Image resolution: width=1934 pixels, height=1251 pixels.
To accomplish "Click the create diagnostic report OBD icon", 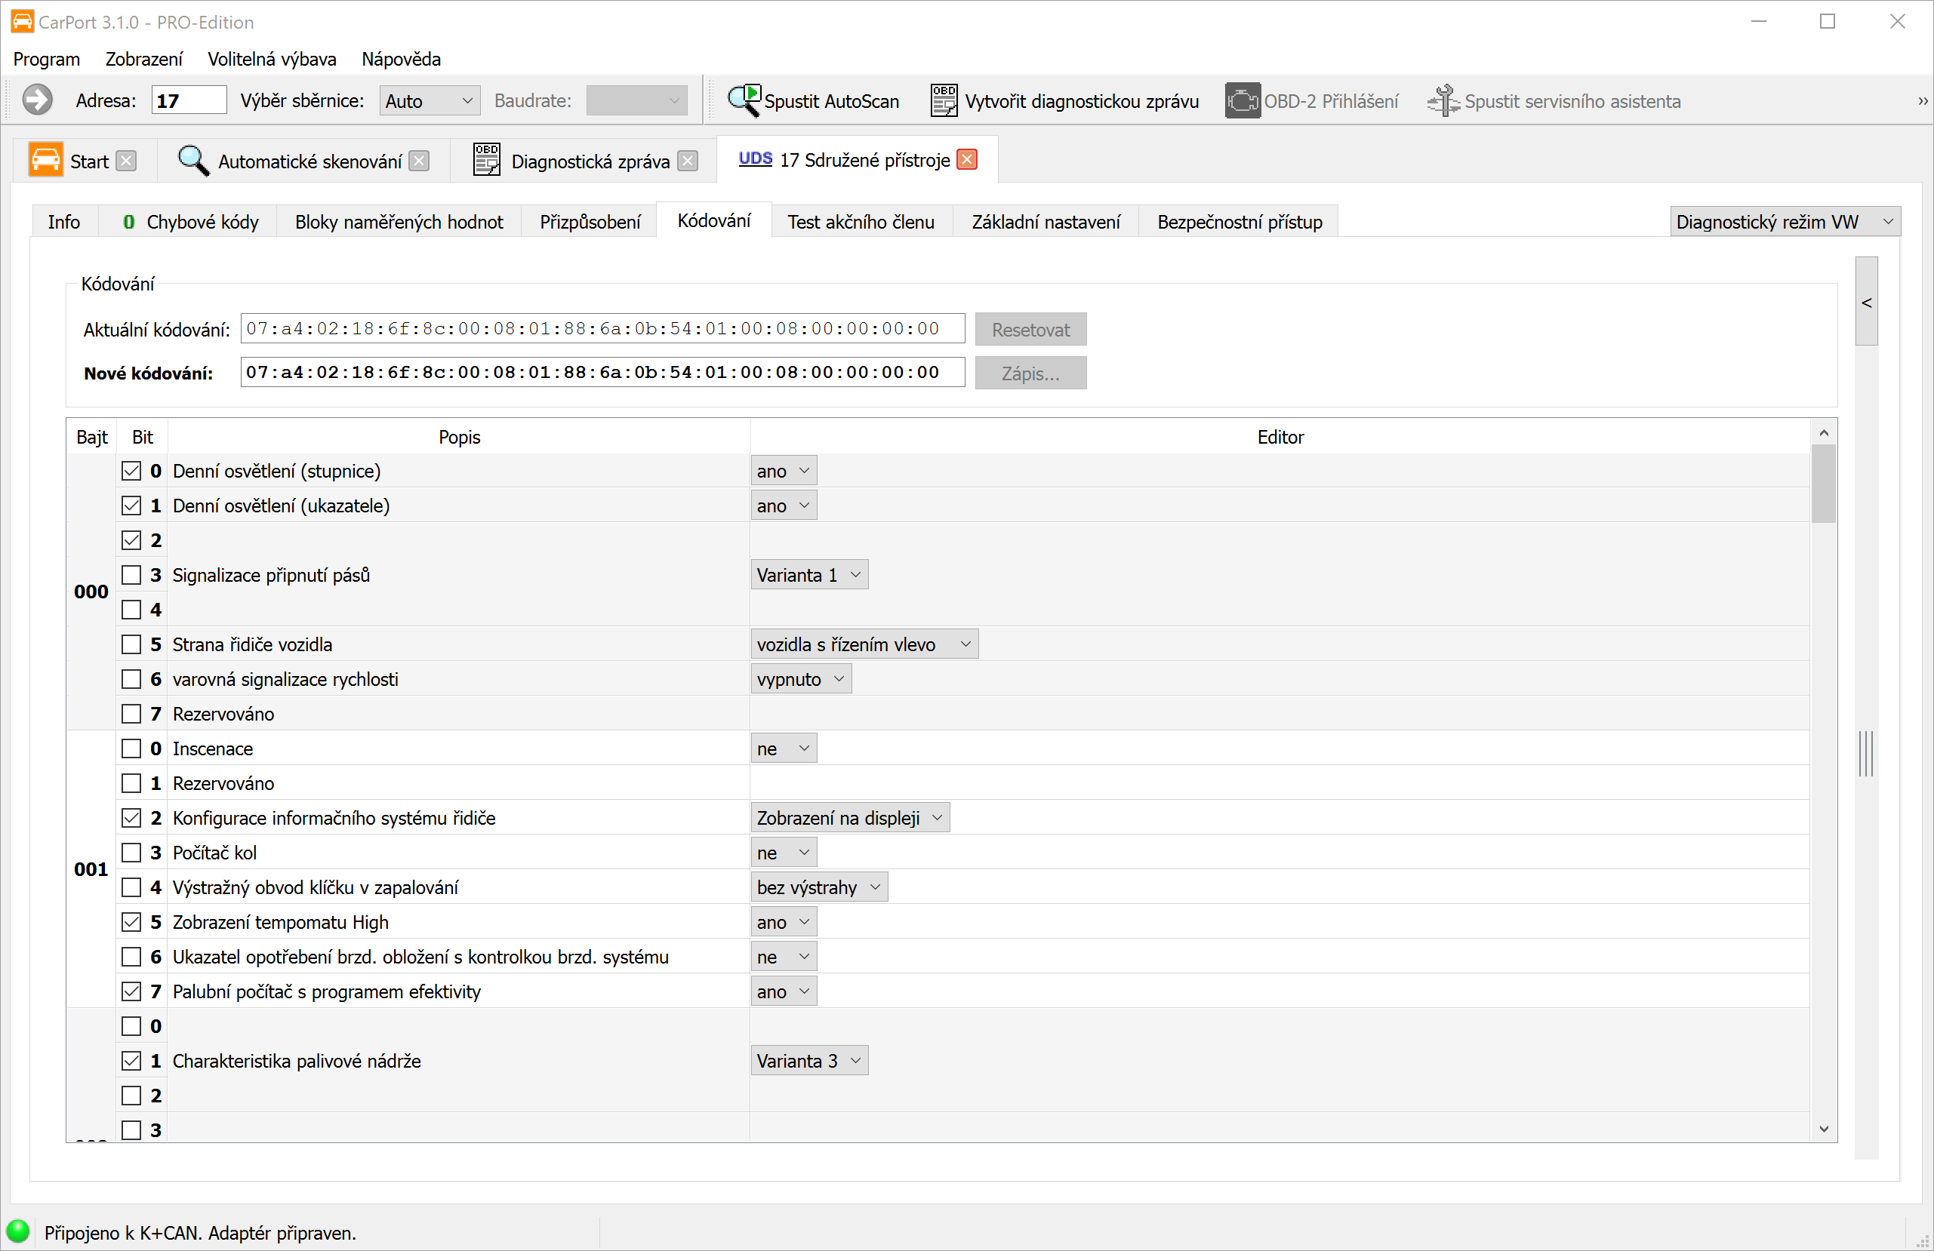I will (944, 101).
